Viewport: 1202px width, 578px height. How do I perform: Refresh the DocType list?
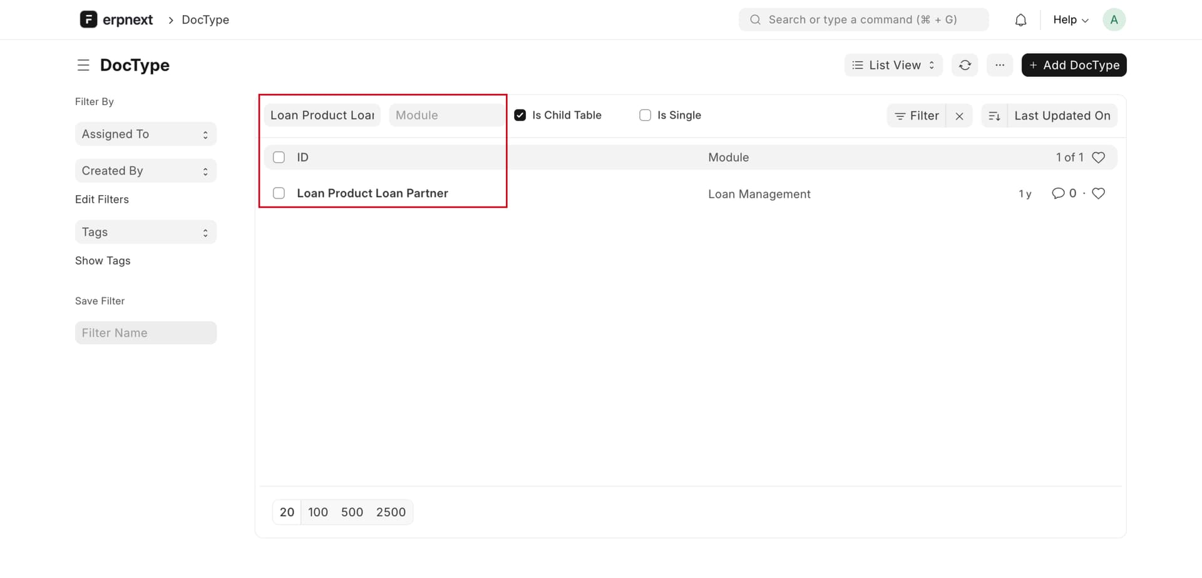965,65
